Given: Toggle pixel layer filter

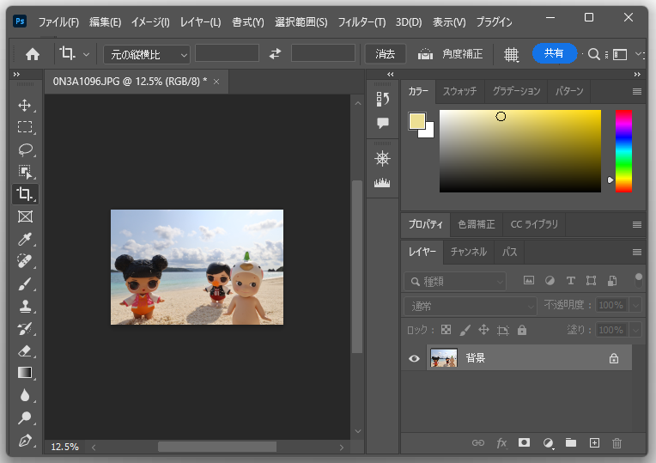Looking at the screenshot, I should pos(529,281).
